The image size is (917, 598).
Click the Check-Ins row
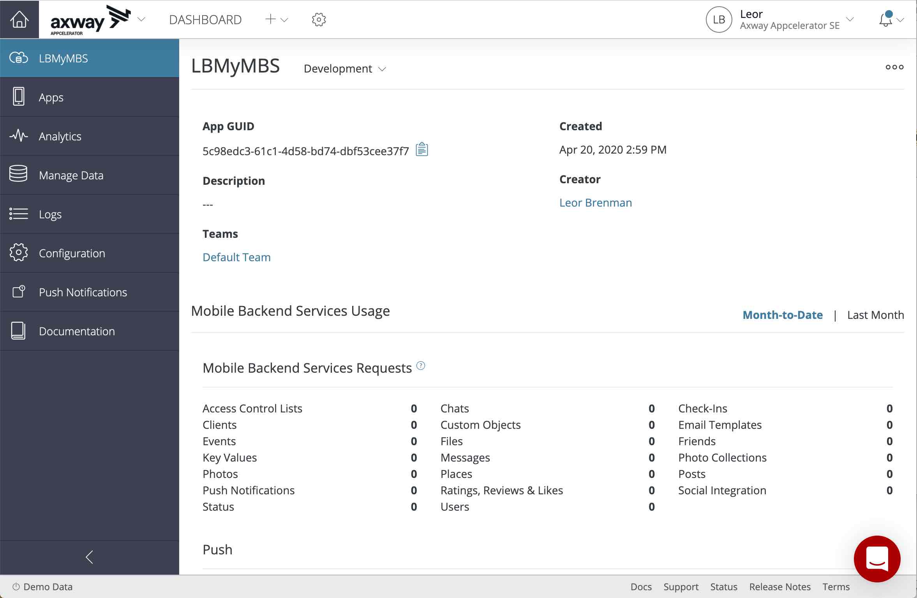785,409
